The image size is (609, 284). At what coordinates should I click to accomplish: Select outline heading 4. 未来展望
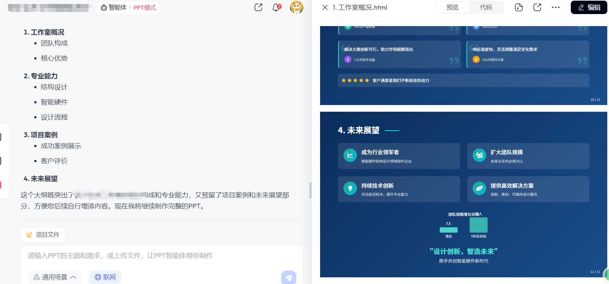(x=41, y=179)
